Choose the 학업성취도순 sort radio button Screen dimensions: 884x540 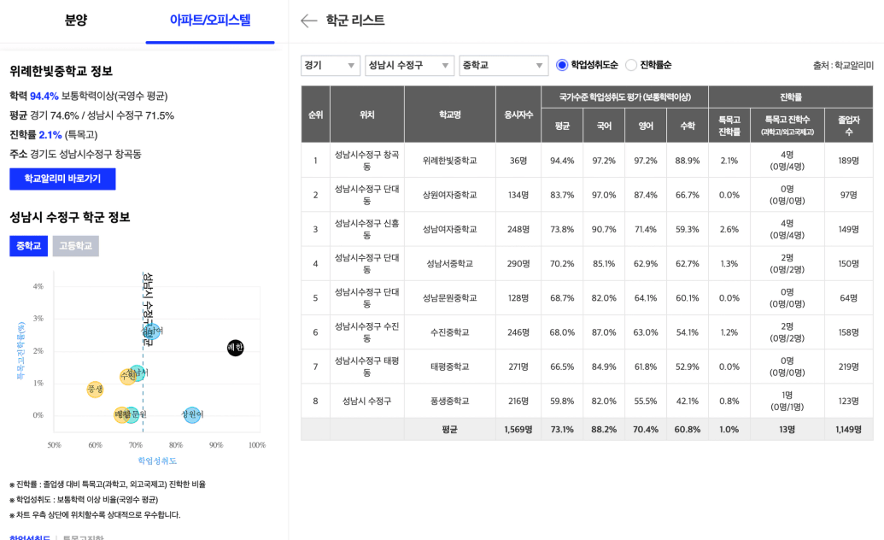coord(561,65)
